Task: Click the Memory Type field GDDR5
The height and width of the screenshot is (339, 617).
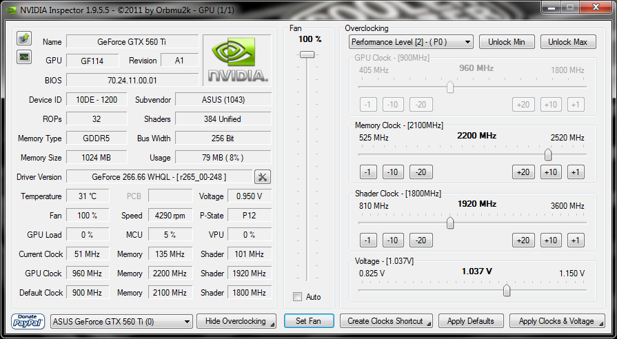Action: (x=97, y=138)
